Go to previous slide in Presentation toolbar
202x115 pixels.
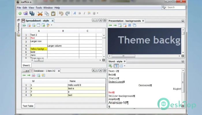click(110, 25)
